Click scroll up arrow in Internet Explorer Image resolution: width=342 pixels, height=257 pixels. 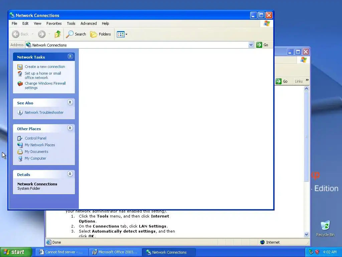click(x=307, y=88)
